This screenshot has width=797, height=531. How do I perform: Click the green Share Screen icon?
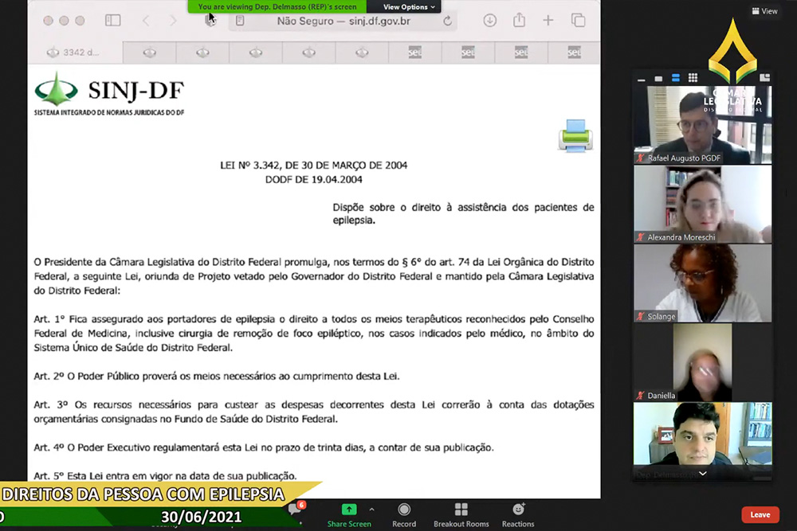pyautogui.click(x=349, y=510)
